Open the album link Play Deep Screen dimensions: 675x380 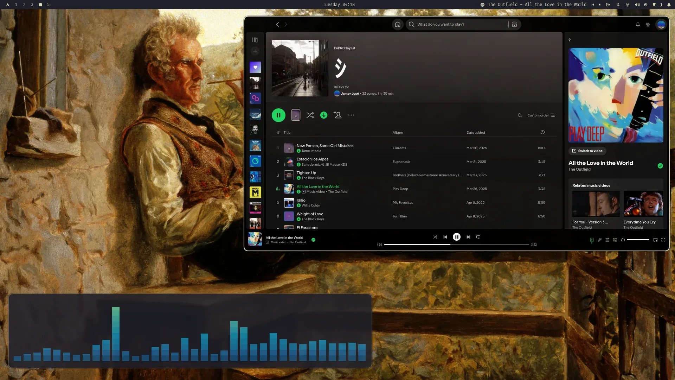pyautogui.click(x=400, y=189)
